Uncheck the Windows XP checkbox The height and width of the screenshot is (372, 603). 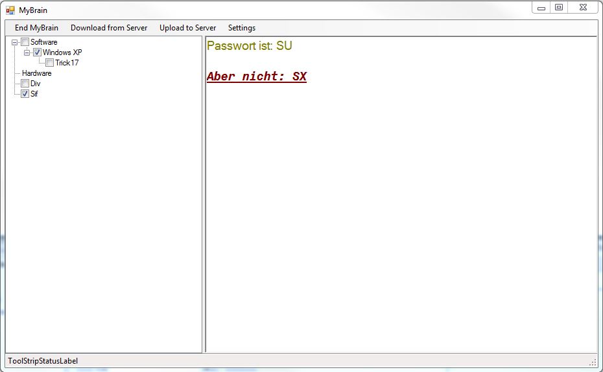click(x=38, y=52)
